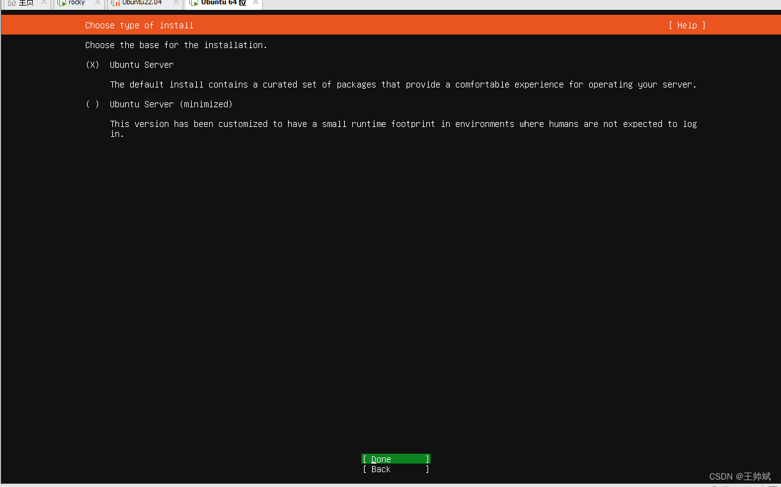
Task: Click the 'Choose type of install' header title
Action: [x=139, y=25]
